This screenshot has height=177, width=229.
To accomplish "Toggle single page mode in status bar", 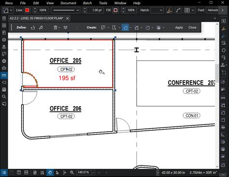I will pos(35,173).
